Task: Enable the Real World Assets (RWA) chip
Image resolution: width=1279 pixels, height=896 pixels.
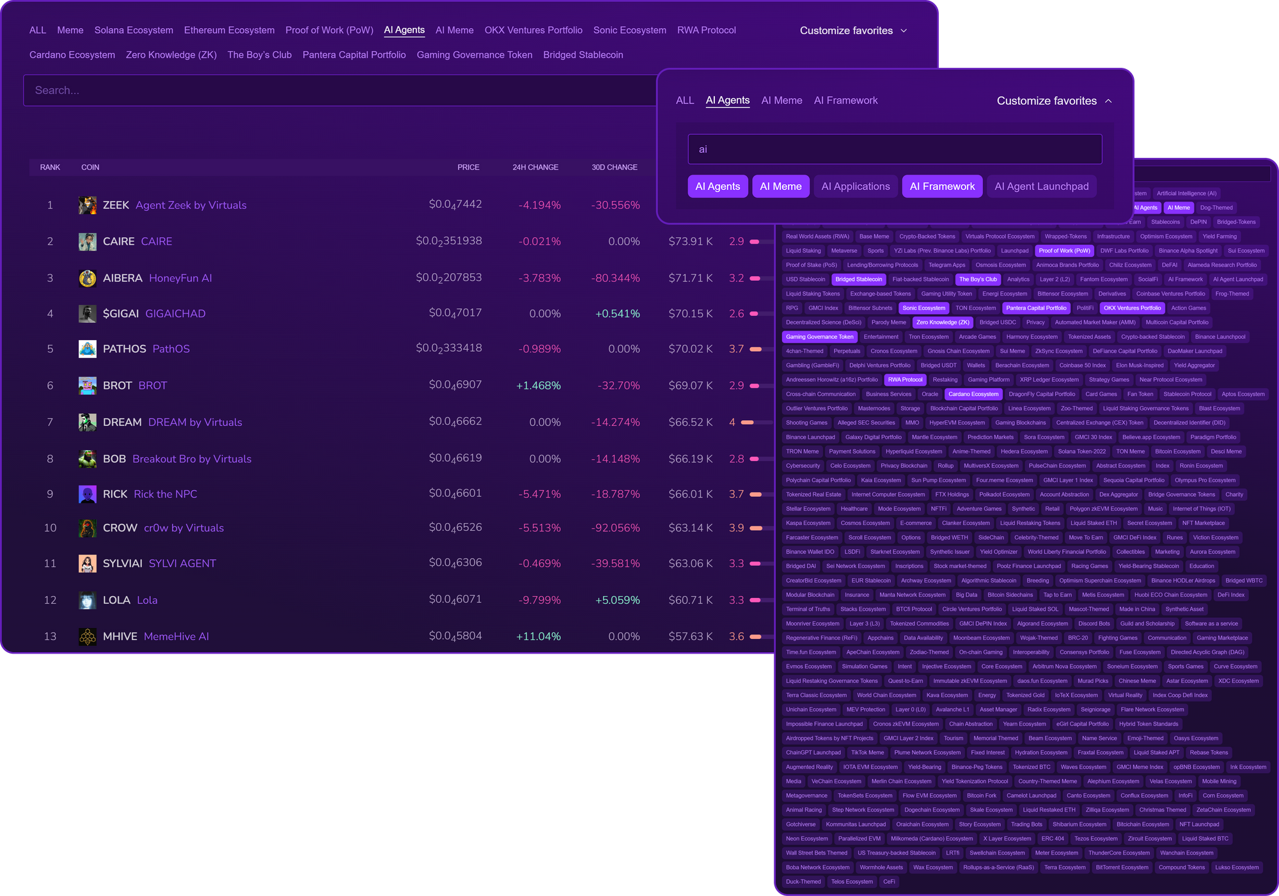Action: (x=817, y=237)
